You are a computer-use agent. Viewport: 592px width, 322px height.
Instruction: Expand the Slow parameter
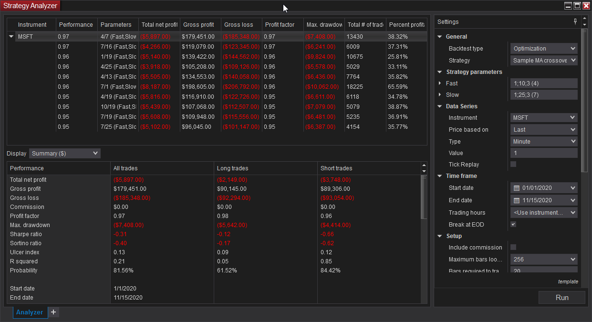tap(440, 95)
